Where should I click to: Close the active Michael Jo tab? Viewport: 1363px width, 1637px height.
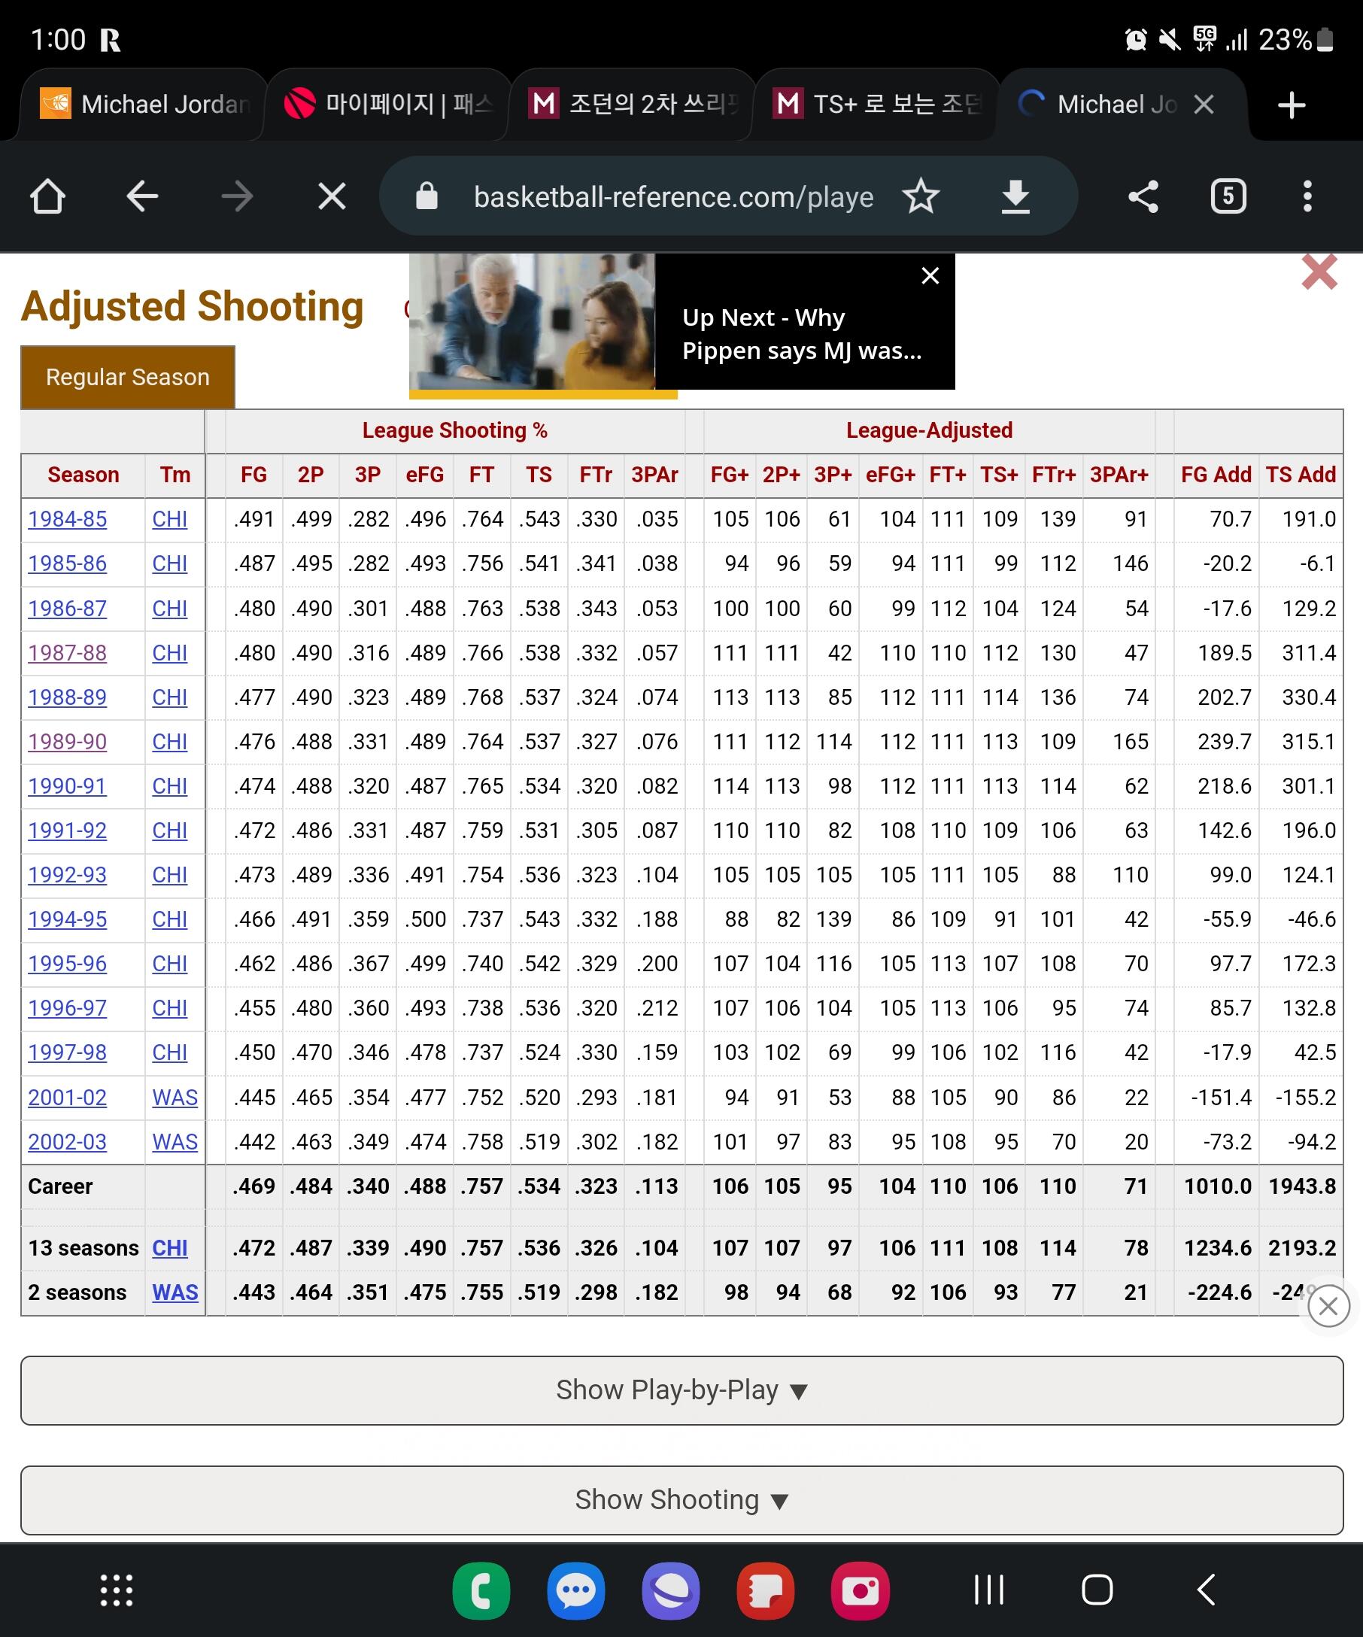(x=1204, y=105)
